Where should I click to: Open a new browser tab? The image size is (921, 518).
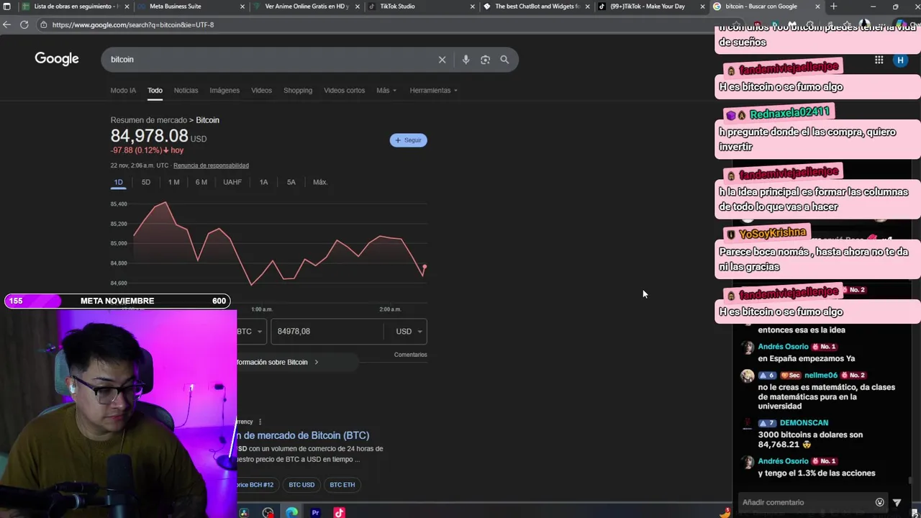[833, 6]
